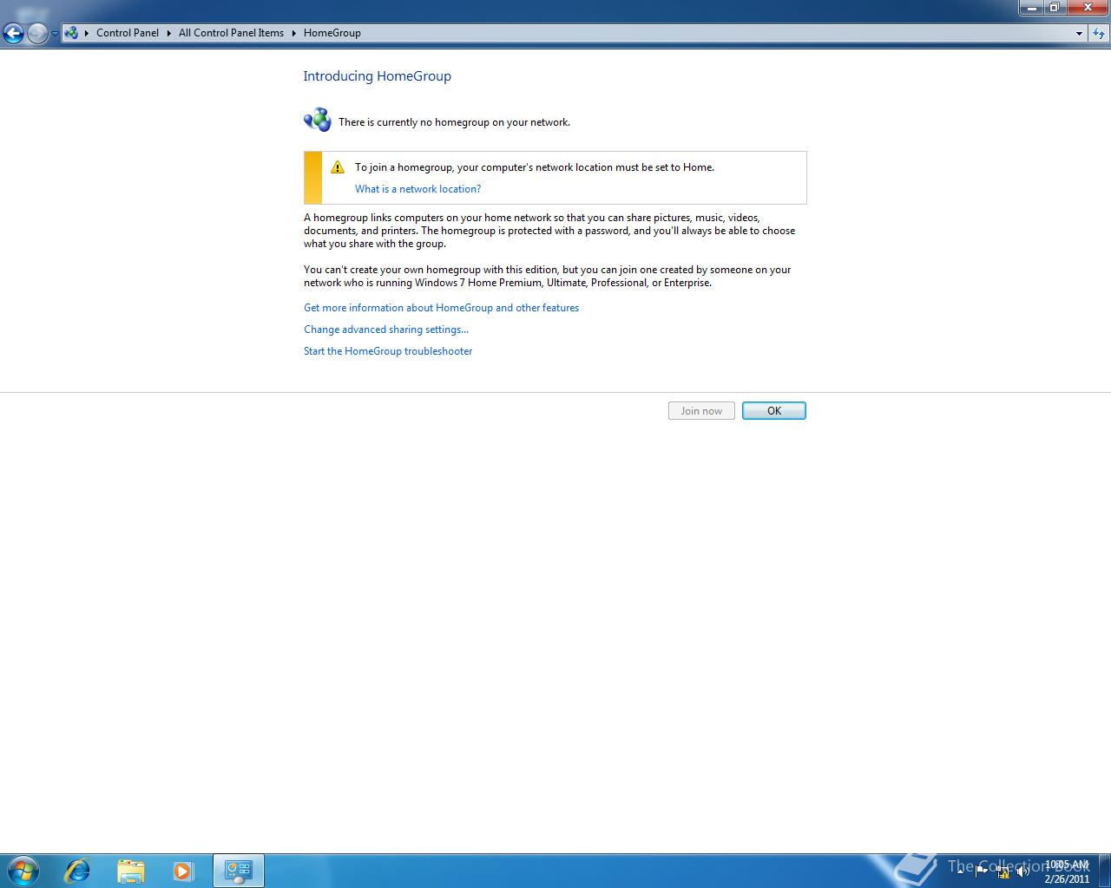
Task: Minimize the HomeGroup window
Action: click(1030, 8)
